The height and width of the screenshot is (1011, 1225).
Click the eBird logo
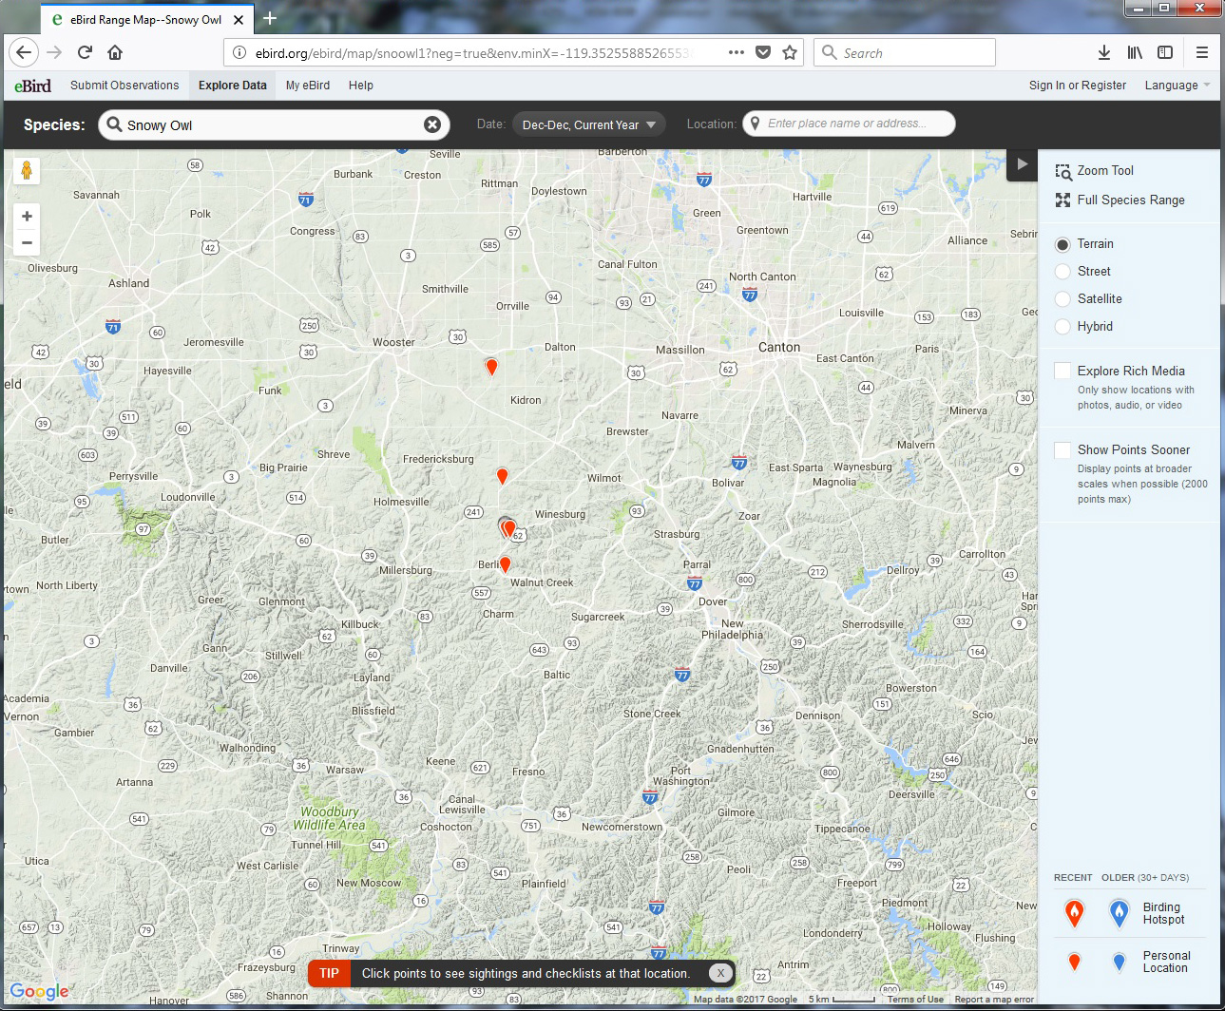(x=32, y=86)
